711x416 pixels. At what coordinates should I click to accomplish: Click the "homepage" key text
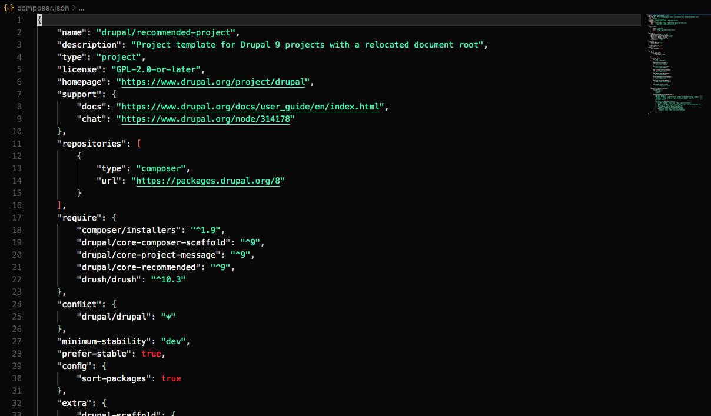click(81, 82)
